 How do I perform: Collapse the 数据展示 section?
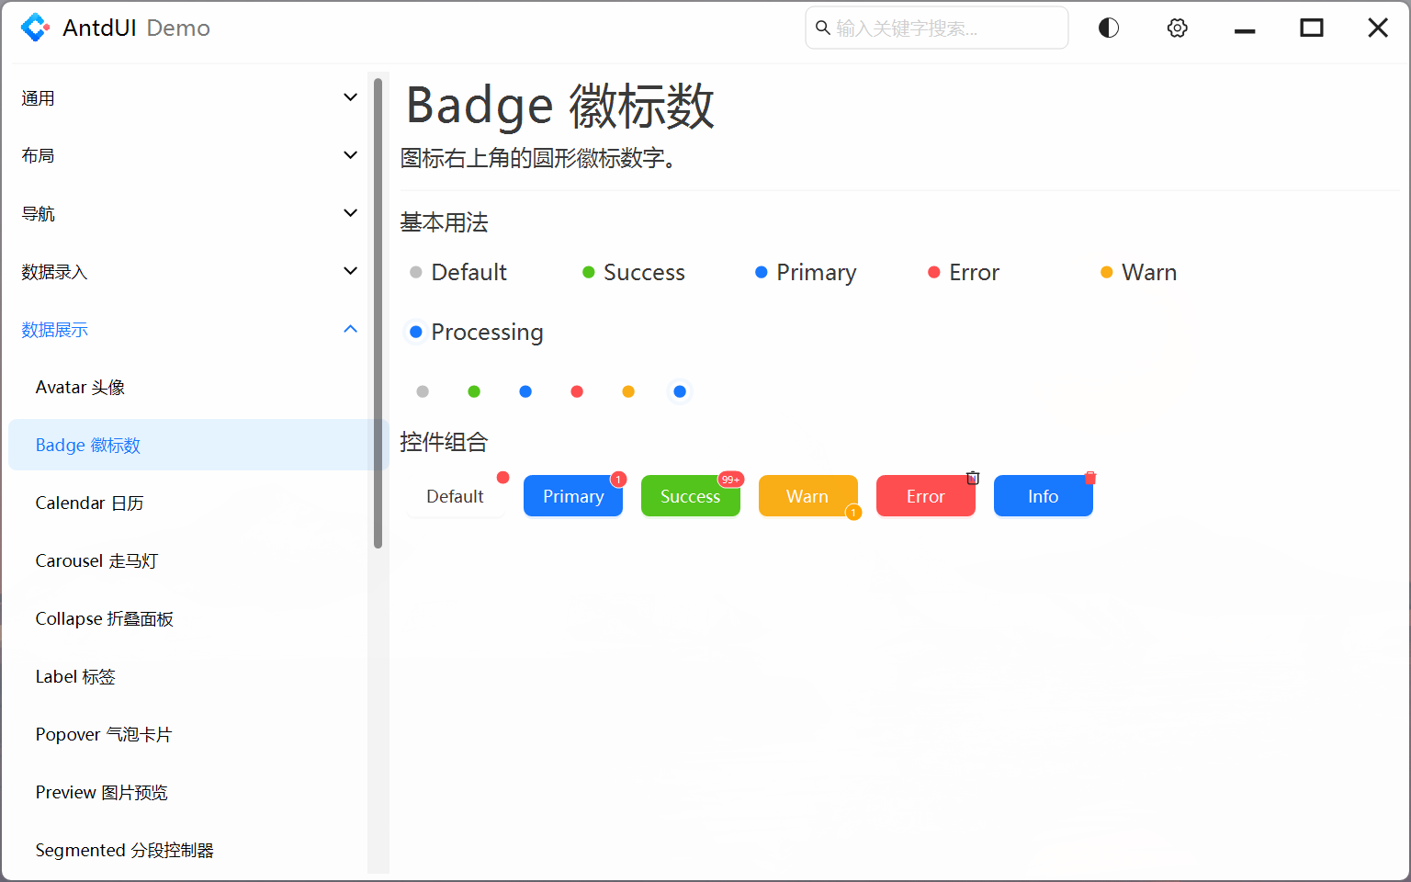pyautogui.click(x=350, y=329)
